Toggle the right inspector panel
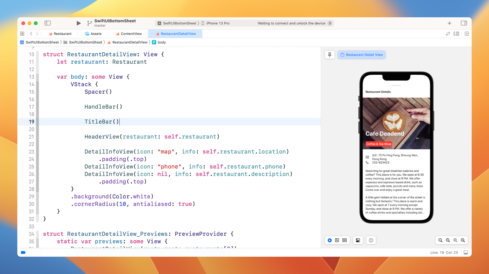489x274 pixels. pyautogui.click(x=464, y=23)
